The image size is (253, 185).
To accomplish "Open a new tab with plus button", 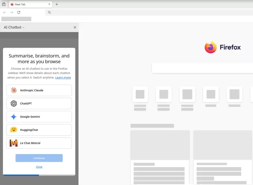I will click(x=57, y=4).
